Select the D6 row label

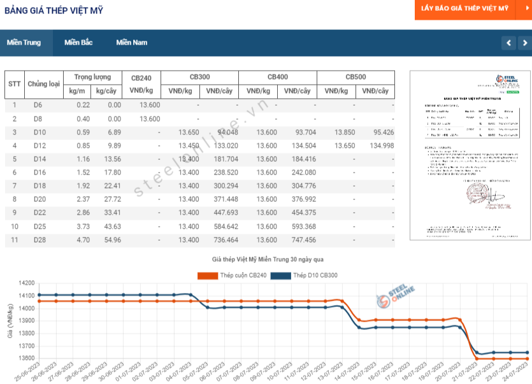38,105
